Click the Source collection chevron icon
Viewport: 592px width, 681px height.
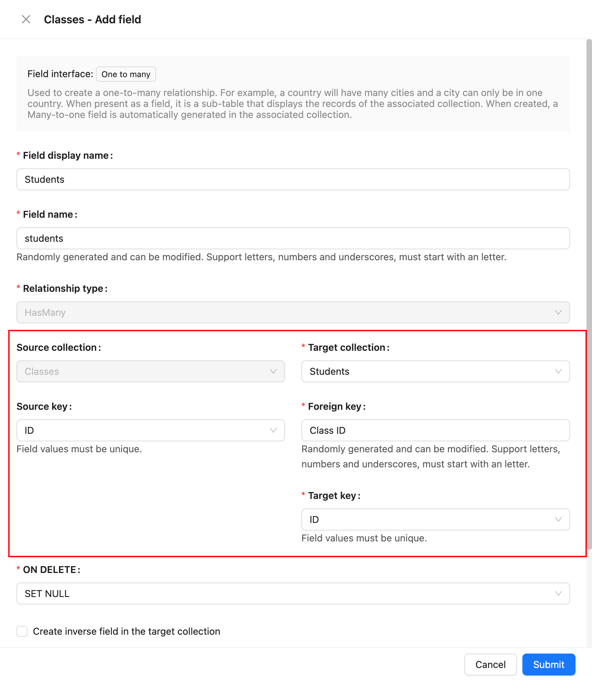tap(273, 371)
